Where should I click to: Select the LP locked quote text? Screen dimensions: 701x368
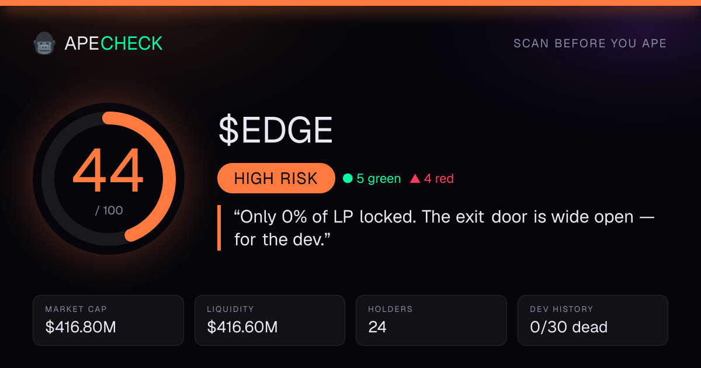[x=444, y=228]
